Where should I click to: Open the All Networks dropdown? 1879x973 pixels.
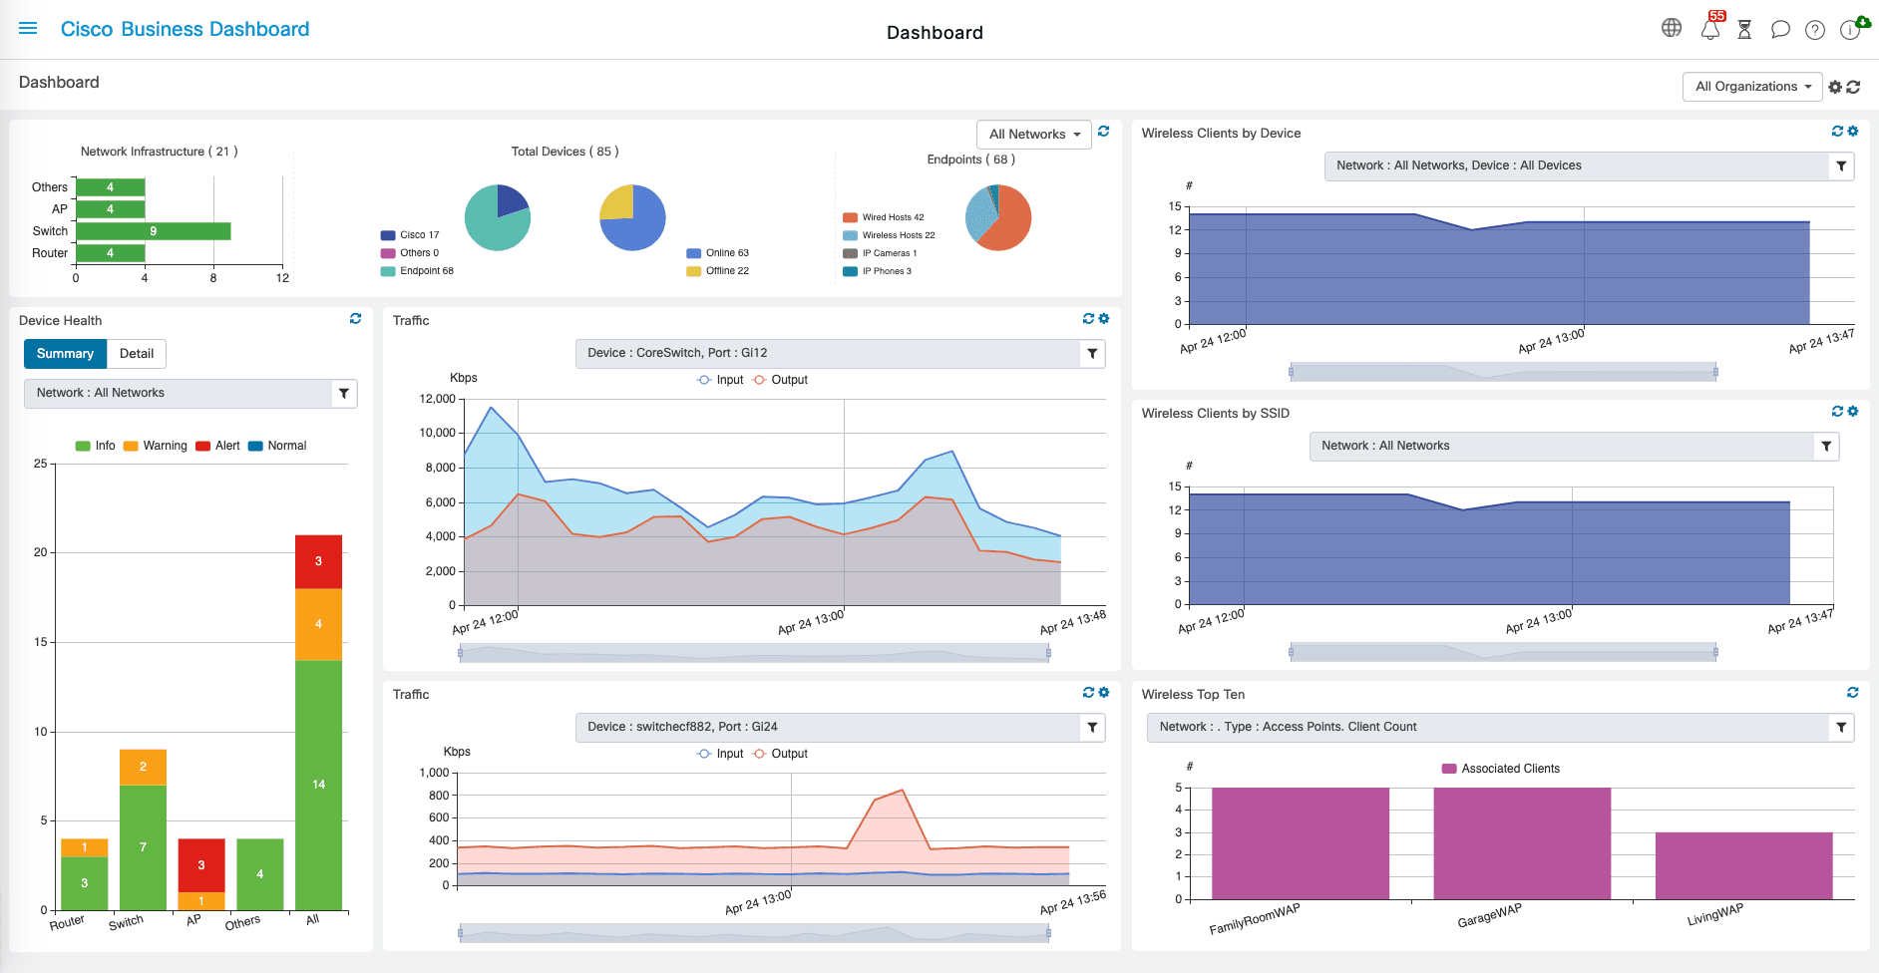[1034, 135]
